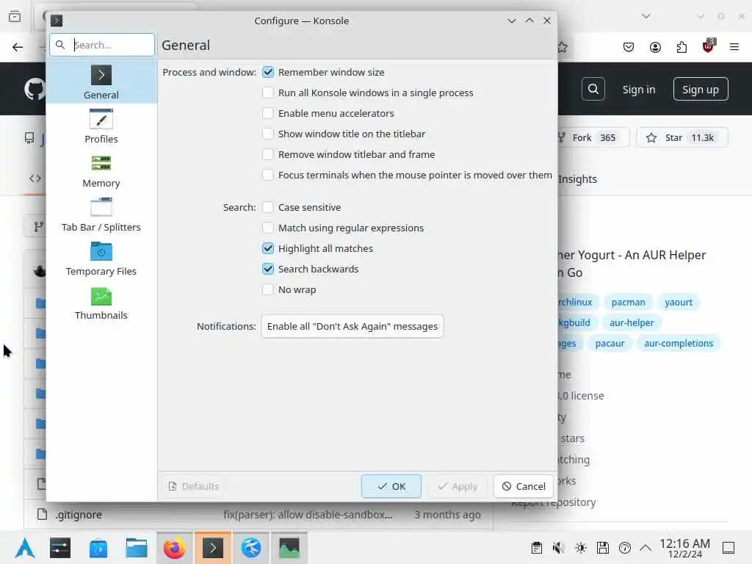Click the brightness tray icon
This screenshot has height=564, width=752.
point(581,548)
